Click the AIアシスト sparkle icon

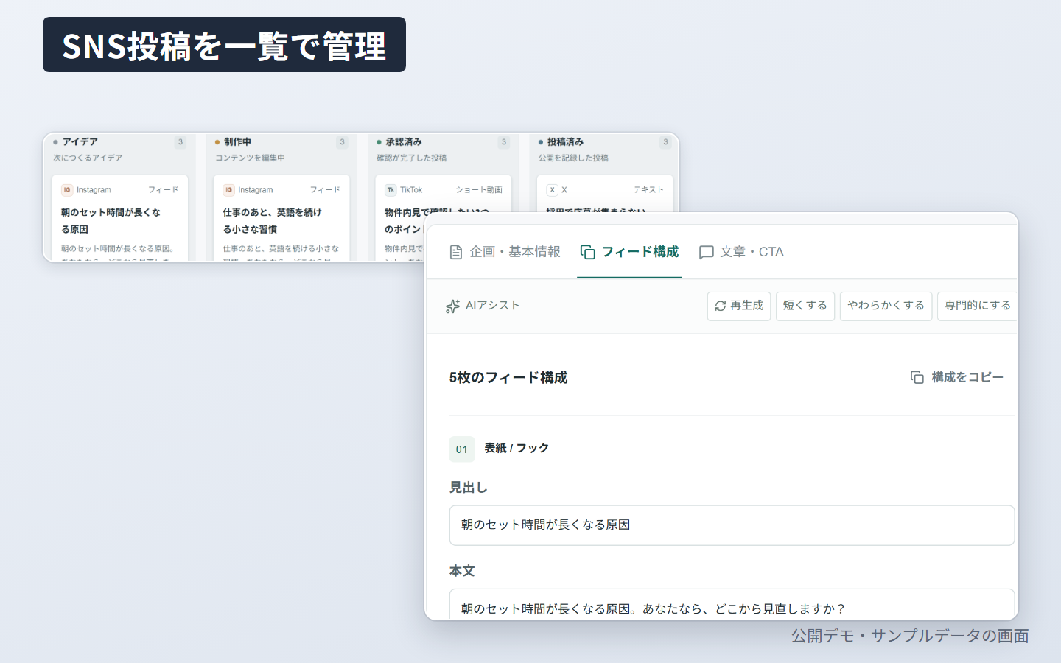tap(452, 306)
